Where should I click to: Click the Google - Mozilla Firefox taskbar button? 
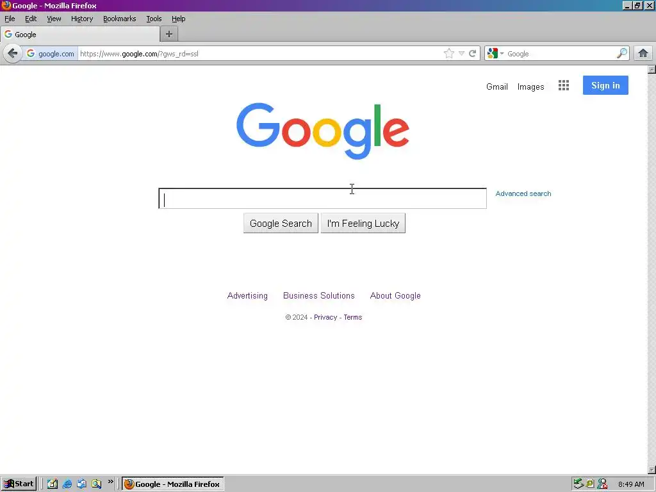(173, 484)
